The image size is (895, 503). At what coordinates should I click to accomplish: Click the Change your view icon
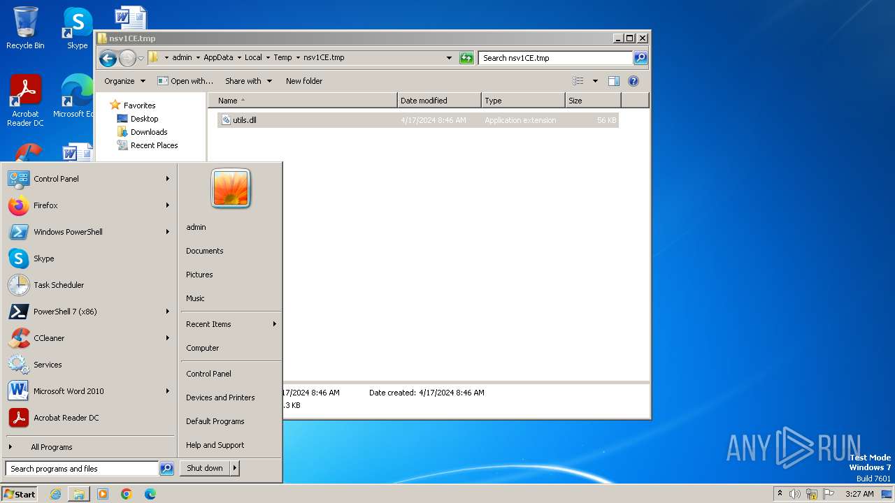[x=578, y=81]
